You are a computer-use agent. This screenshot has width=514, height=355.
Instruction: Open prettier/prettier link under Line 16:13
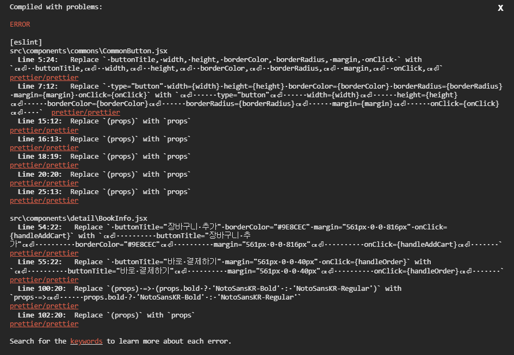[x=44, y=148]
